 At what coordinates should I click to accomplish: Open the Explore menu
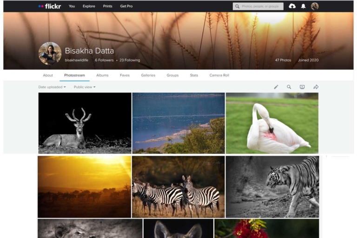point(89,6)
